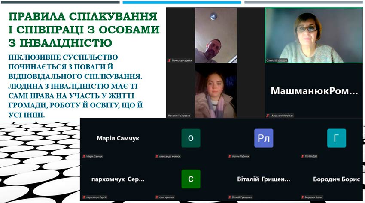This screenshot has height=203, width=365.
Task: Select the large МашманюкРом... participant tile
Action: 313,91
